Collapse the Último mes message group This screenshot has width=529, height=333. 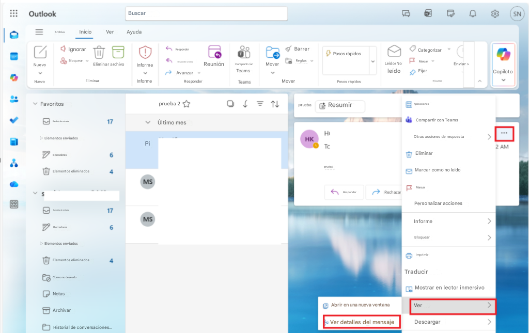click(148, 122)
